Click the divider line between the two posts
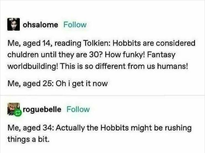The width and height of the screenshot is (205, 153). tap(102, 95)
